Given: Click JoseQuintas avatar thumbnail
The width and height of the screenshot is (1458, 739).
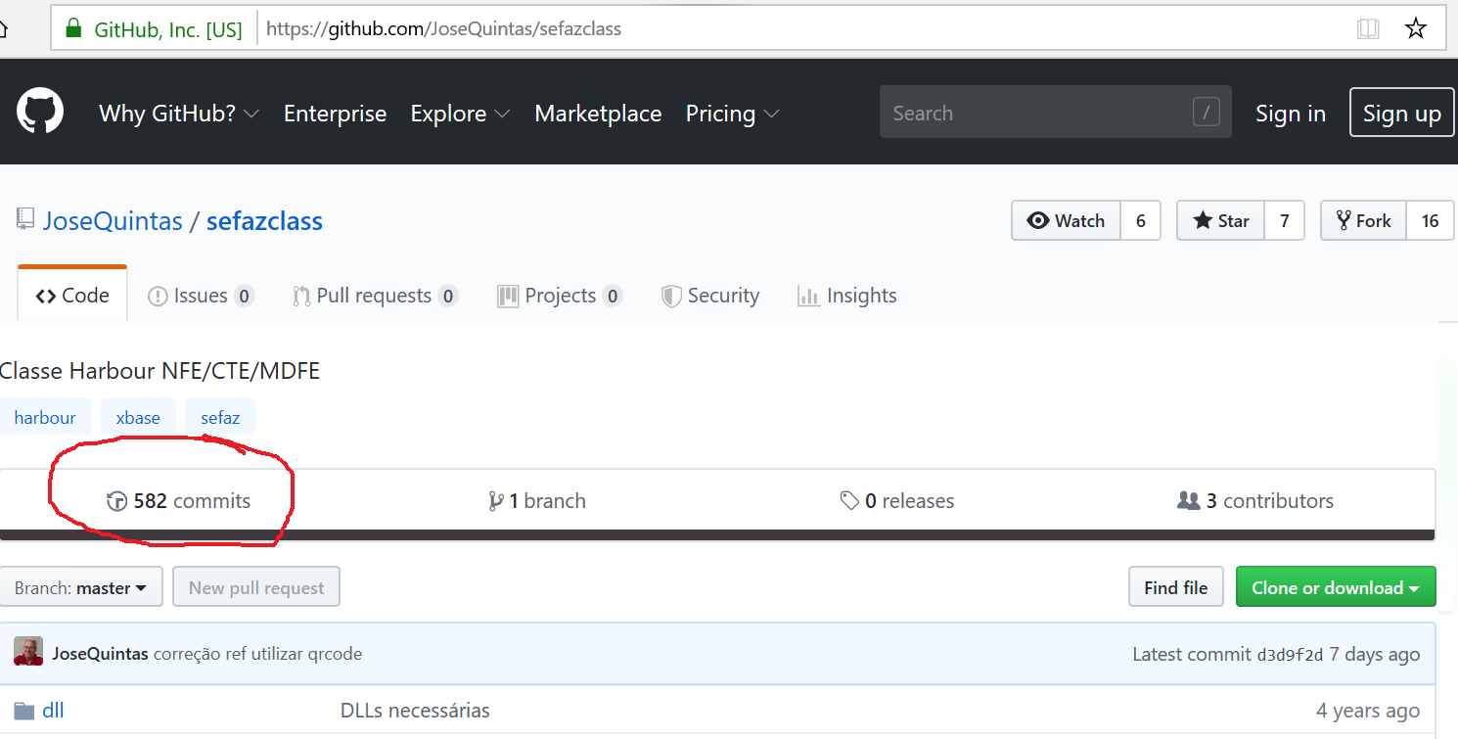Looking at the screenshot, I should 28,653.
